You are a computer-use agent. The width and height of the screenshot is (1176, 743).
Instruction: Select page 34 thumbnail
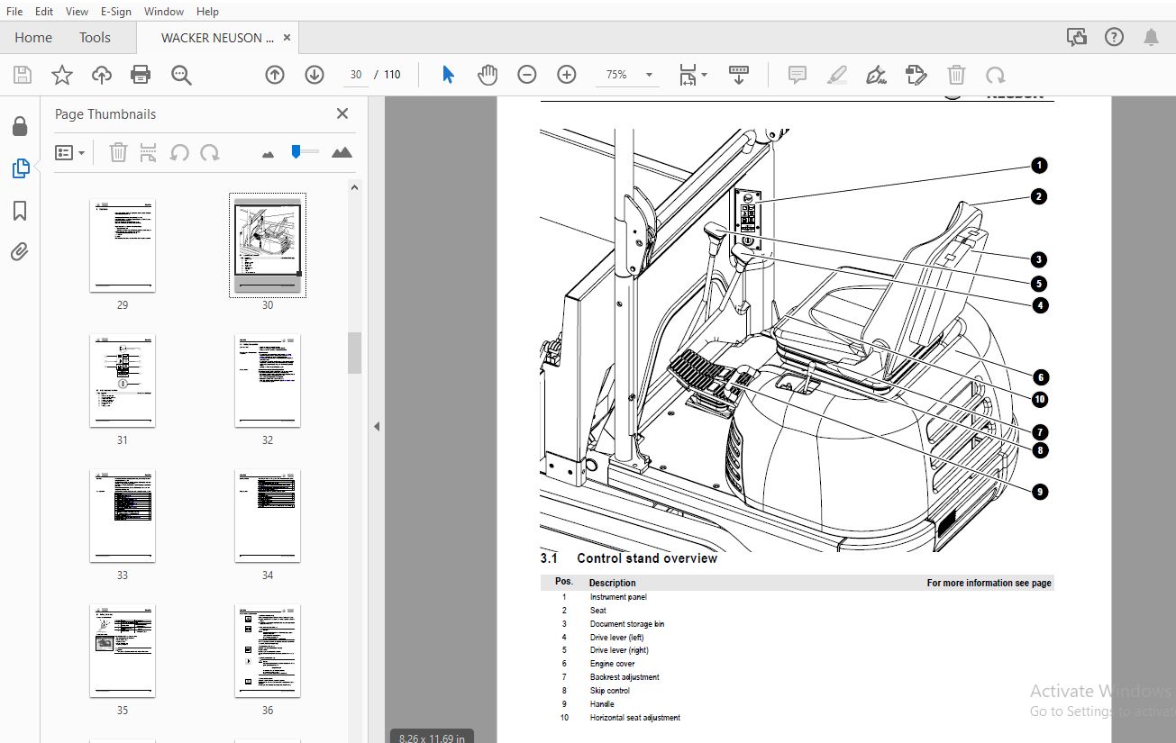268,516
